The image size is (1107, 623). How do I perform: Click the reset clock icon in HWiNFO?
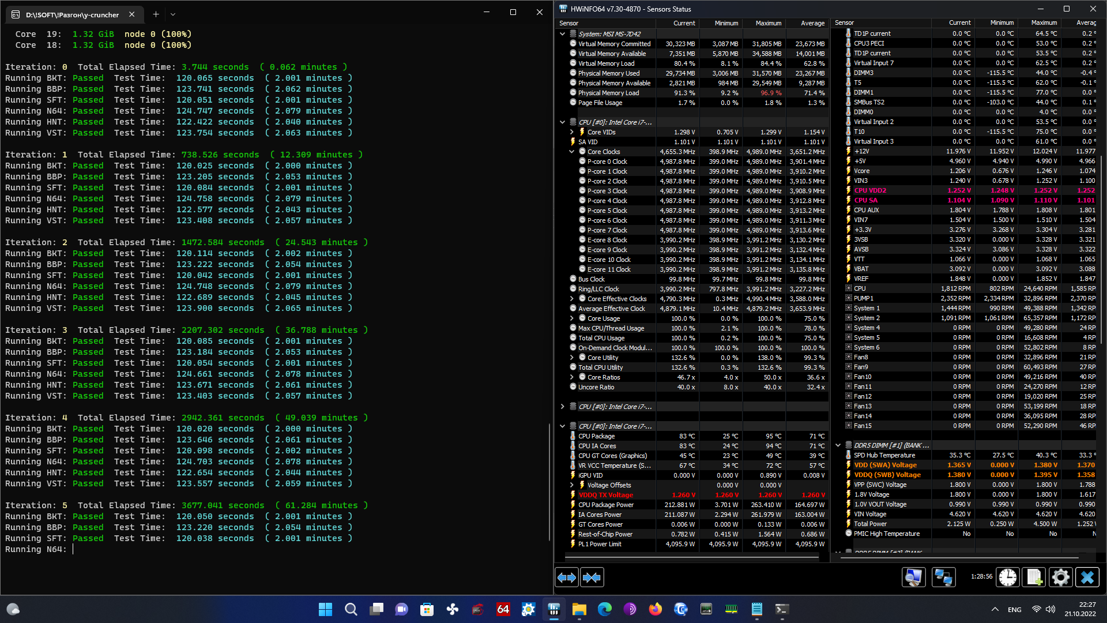coord(1007,577)
